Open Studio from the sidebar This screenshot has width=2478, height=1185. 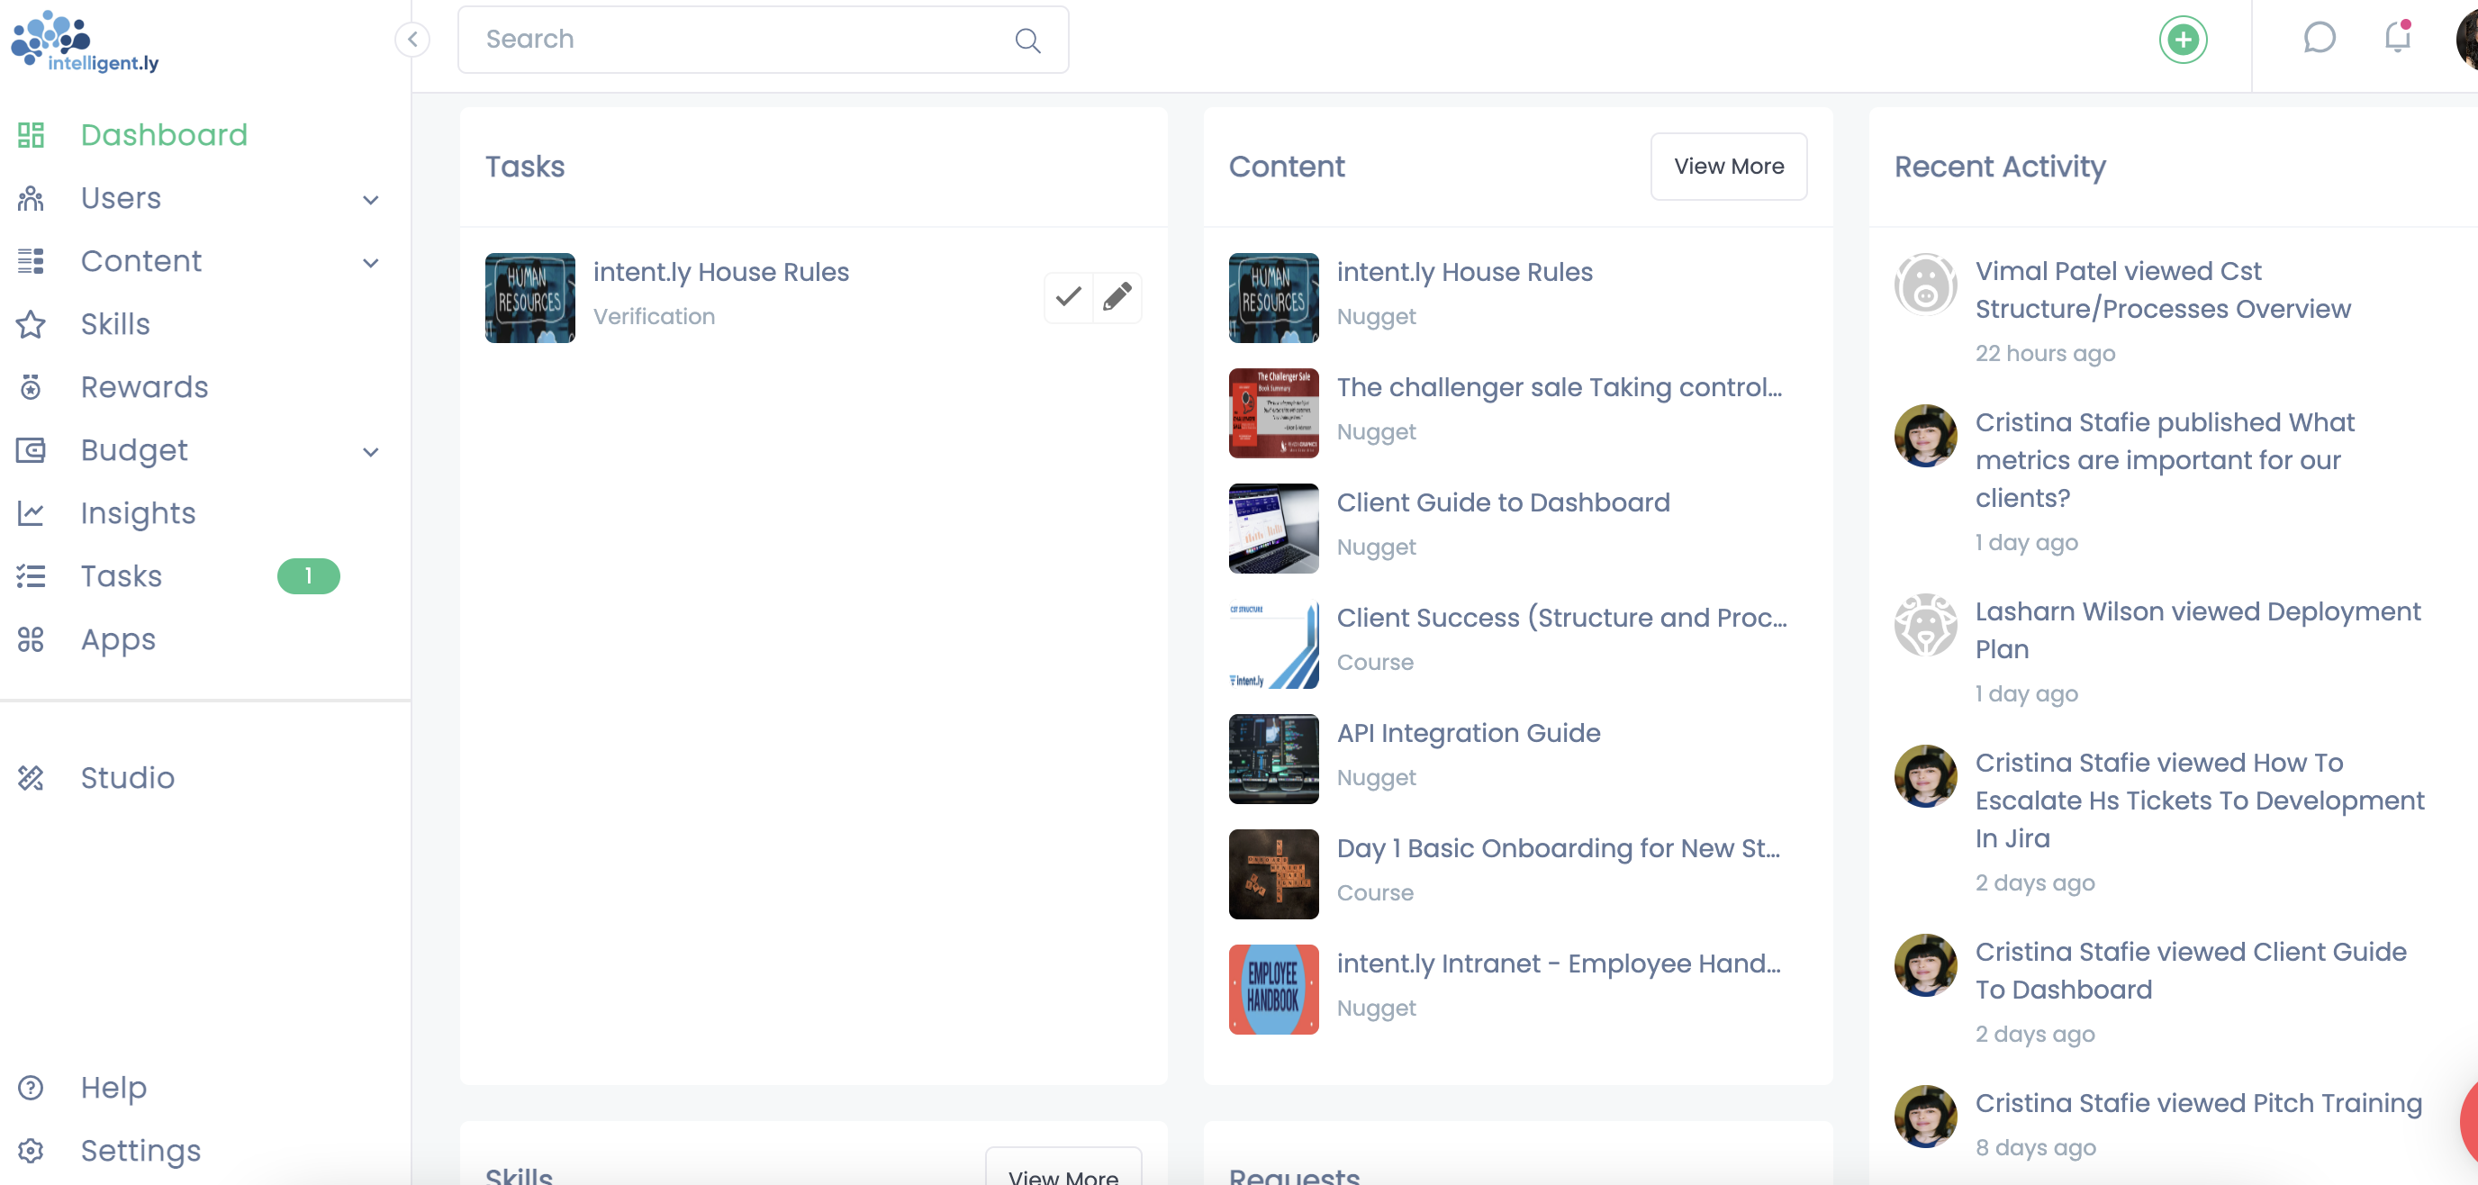click(127, 777)
